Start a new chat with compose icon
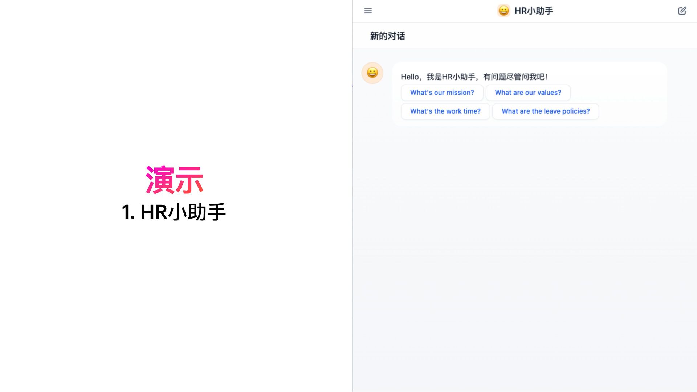This screenshot has height=392, width=697. (x=682, y=11)
